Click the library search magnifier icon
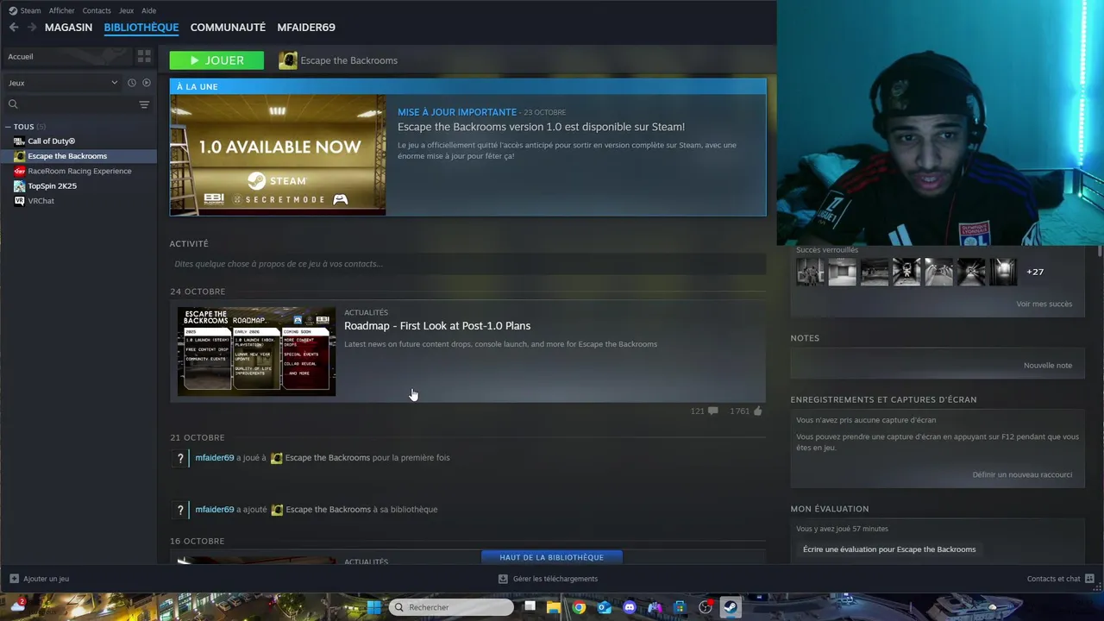Screen dimensions: 1104x621 click(x=13, y=104)
